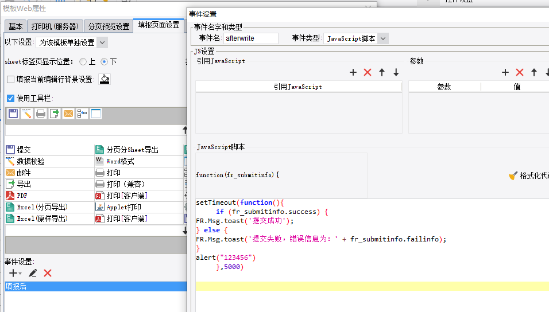The width and height of the screenshot is (549, 312).
Task: Delete the selected referenced JavaScript entry
Action: coord(368,72)
